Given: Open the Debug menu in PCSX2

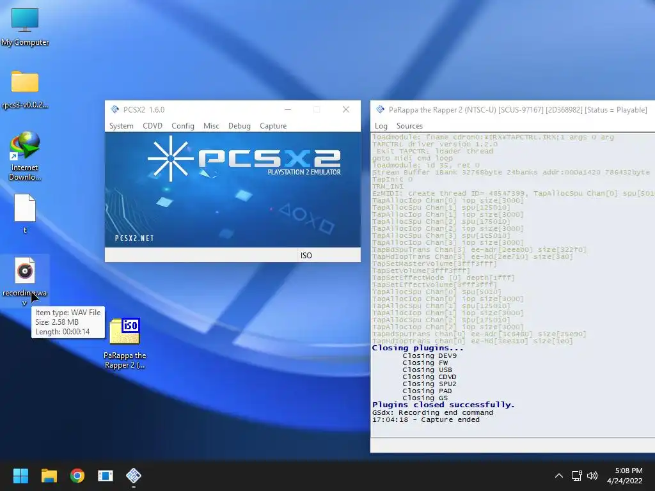Looking at the screenshot, I should coord(239,126).
